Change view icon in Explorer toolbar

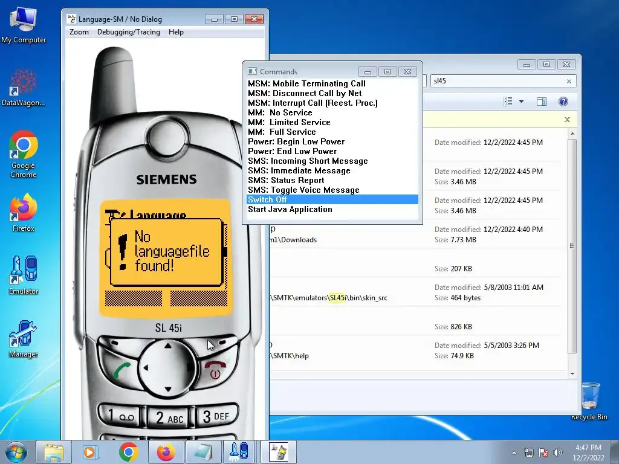tap(508, 101)
